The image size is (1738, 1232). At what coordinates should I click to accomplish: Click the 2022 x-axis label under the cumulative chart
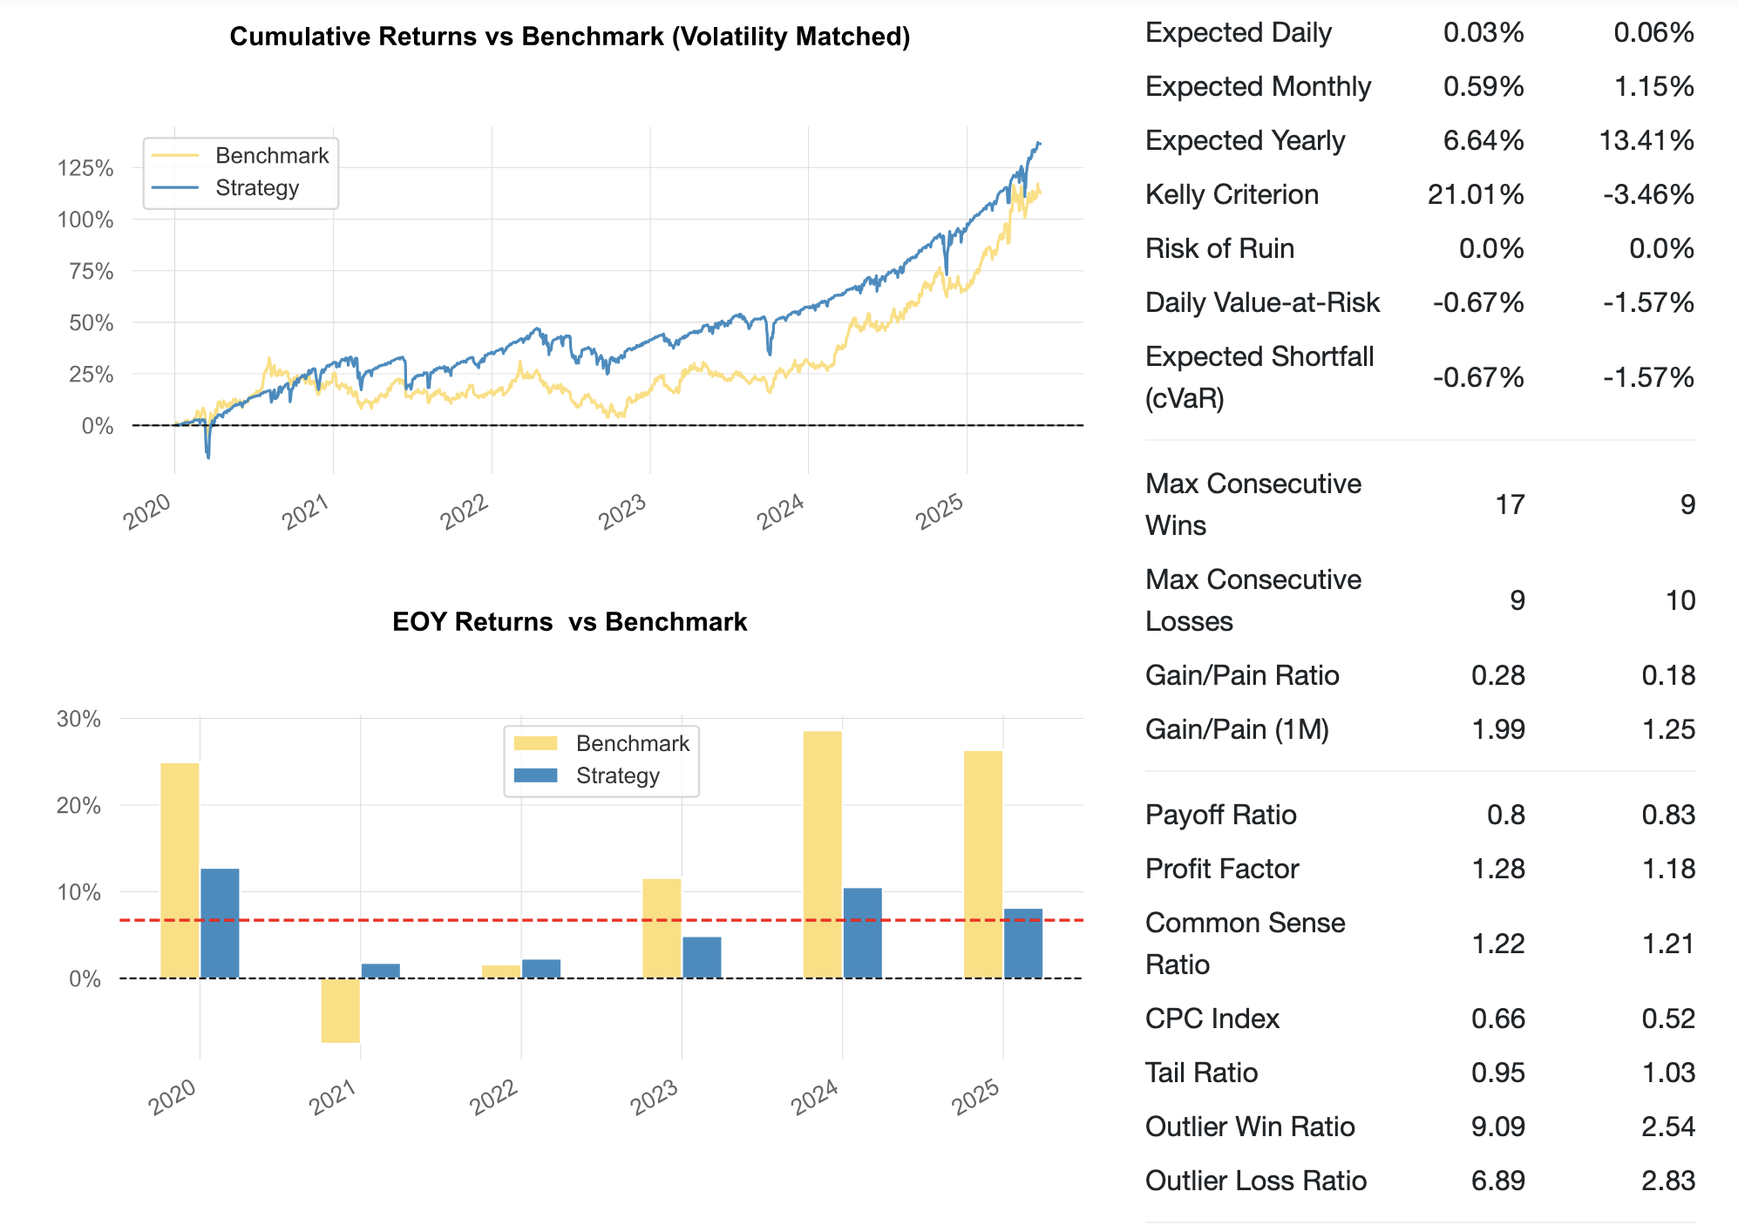point(465,511)
